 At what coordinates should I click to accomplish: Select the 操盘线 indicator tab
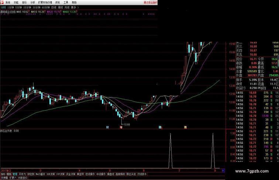pos(110,174)
